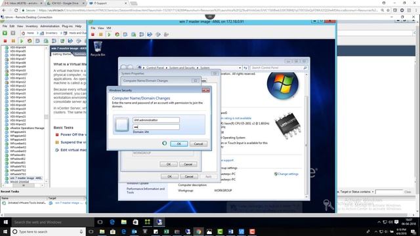Click the browser reload icon
This screenshot has height=236, width=420.
[16, 10]
